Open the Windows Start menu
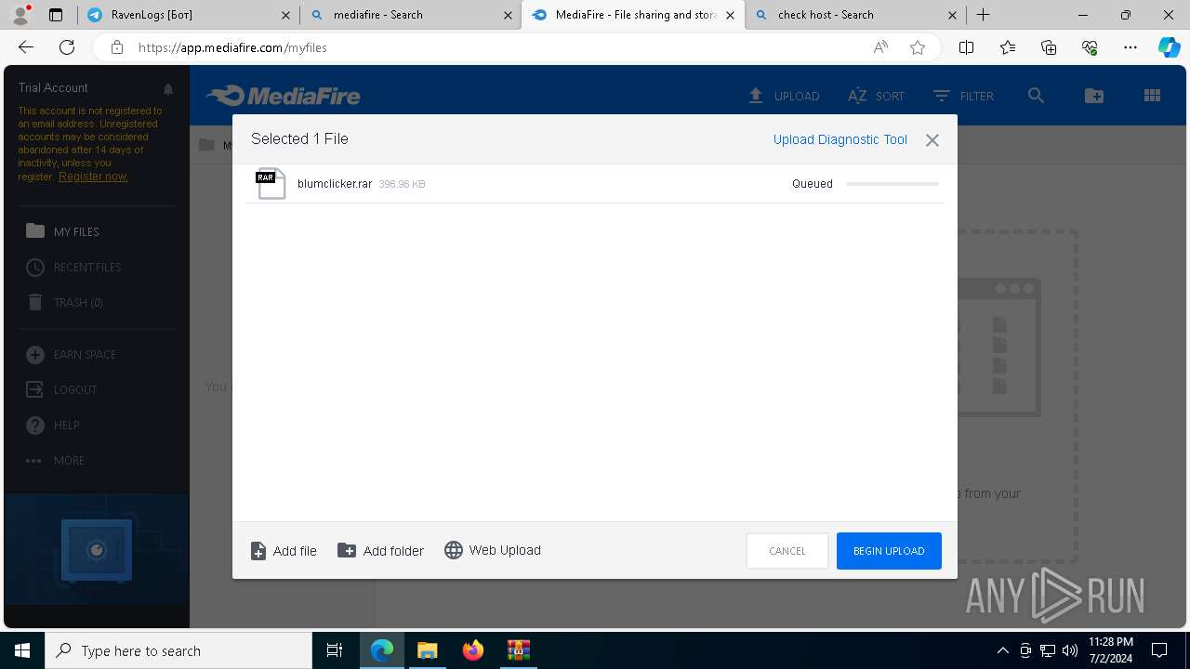The width and height of the screenshot is (1190, 669). [22, 650]
